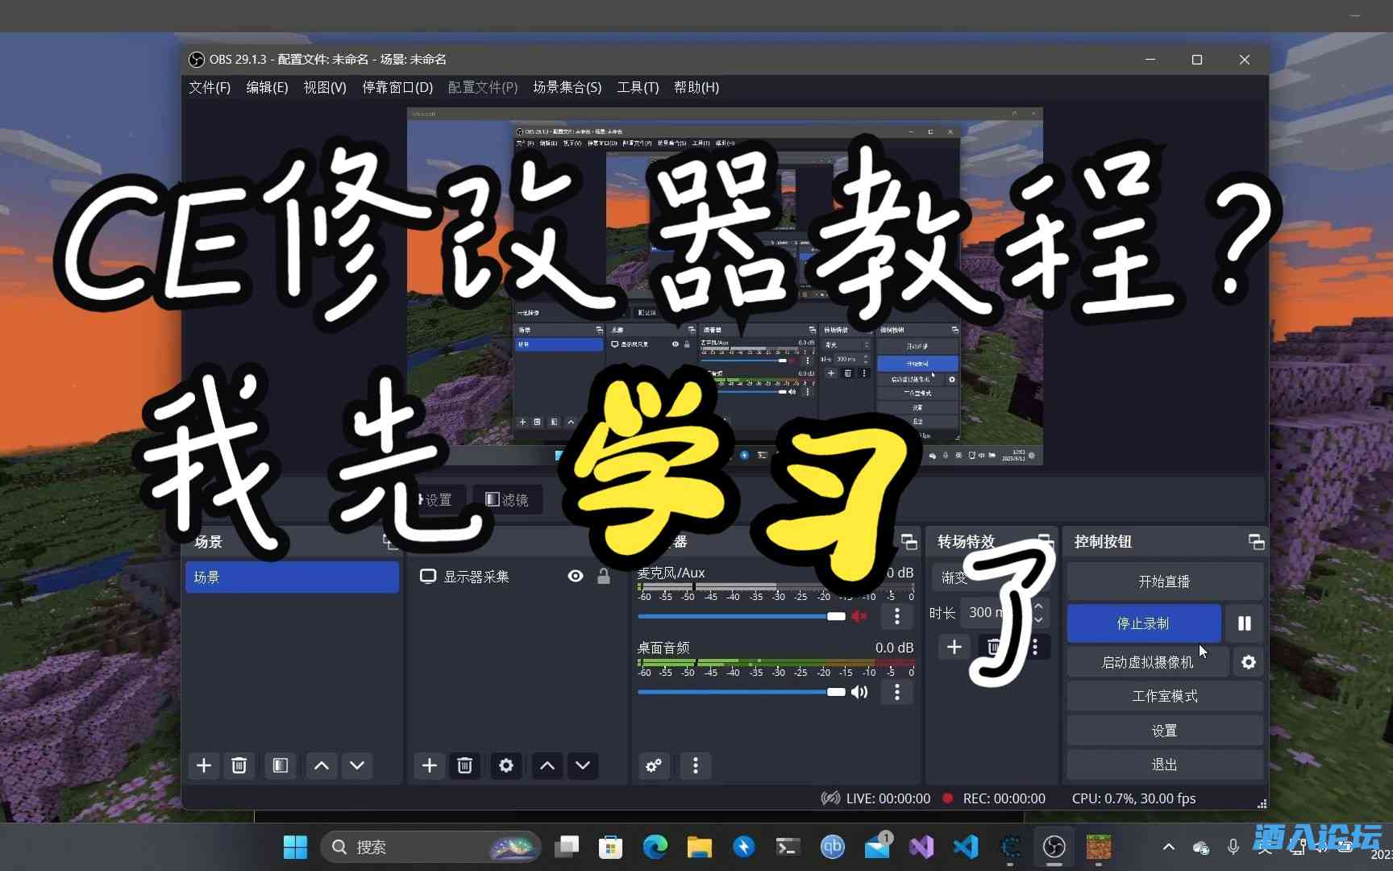Viewport: 1393px width, 871px height.
Task: Click the taskbar search box
Action: [x=427, y=847]
